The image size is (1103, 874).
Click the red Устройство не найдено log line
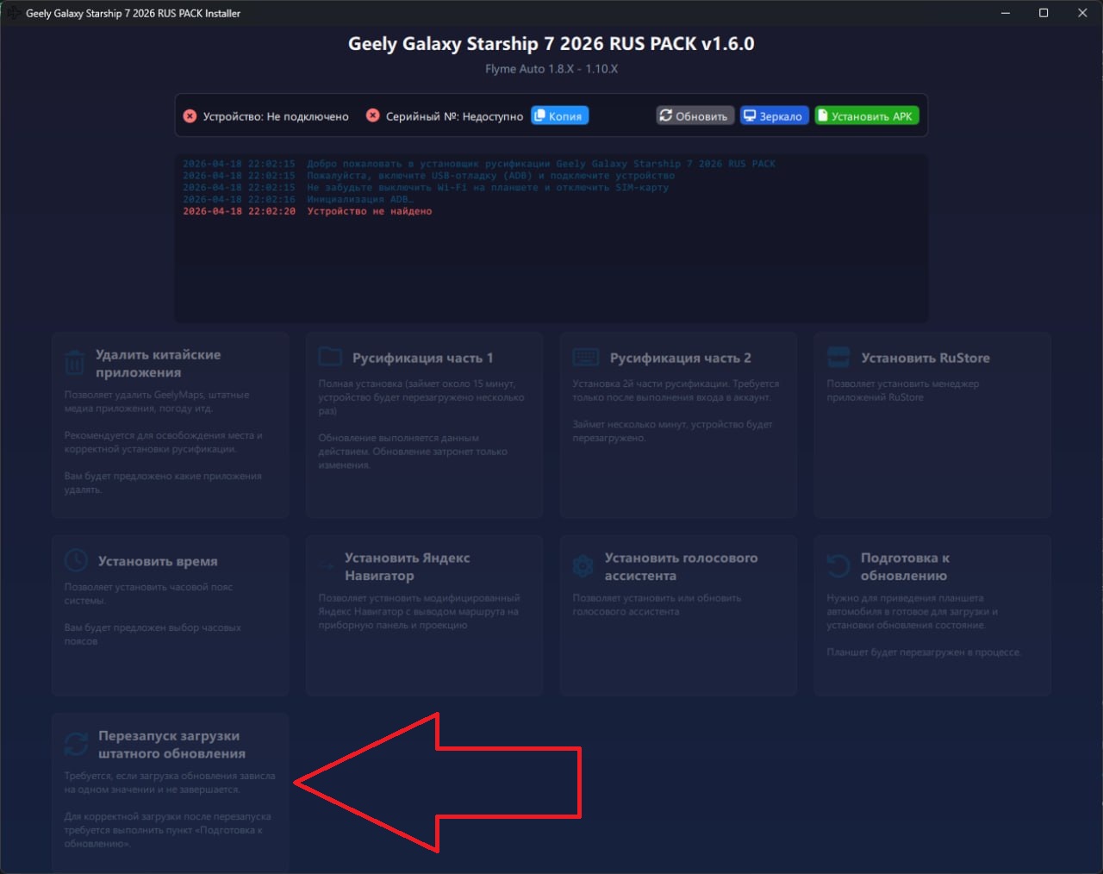click(x=308, y=211)
